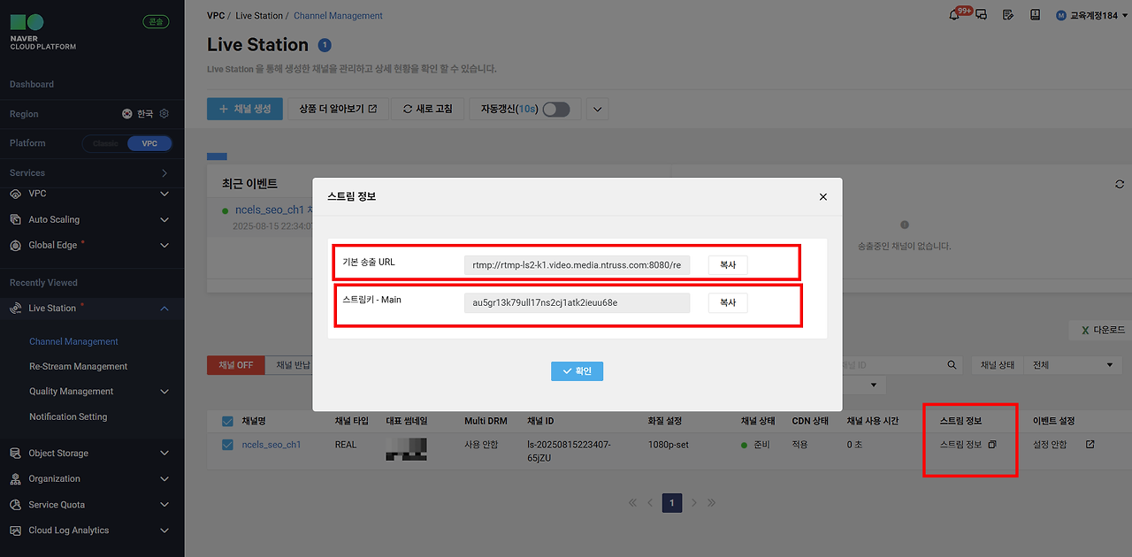Screen dimensions: 1132x557
Task: Switch Platform from VPC to Classic
Action: point(104,142)
